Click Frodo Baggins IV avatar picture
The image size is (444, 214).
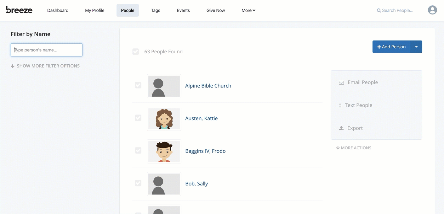pos(164,151)
